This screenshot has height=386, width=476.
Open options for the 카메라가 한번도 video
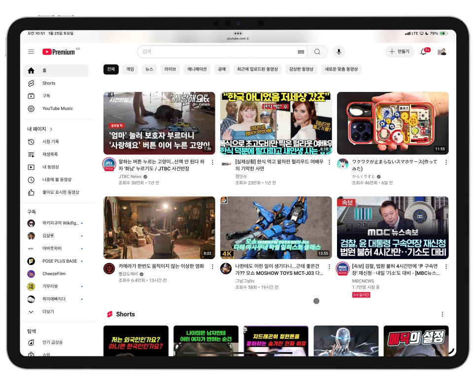click(212, 267)
